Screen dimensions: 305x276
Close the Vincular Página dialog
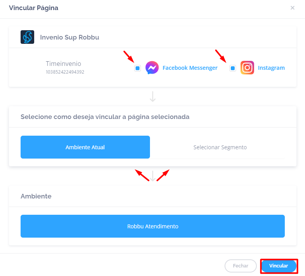(x=293, y=8)
